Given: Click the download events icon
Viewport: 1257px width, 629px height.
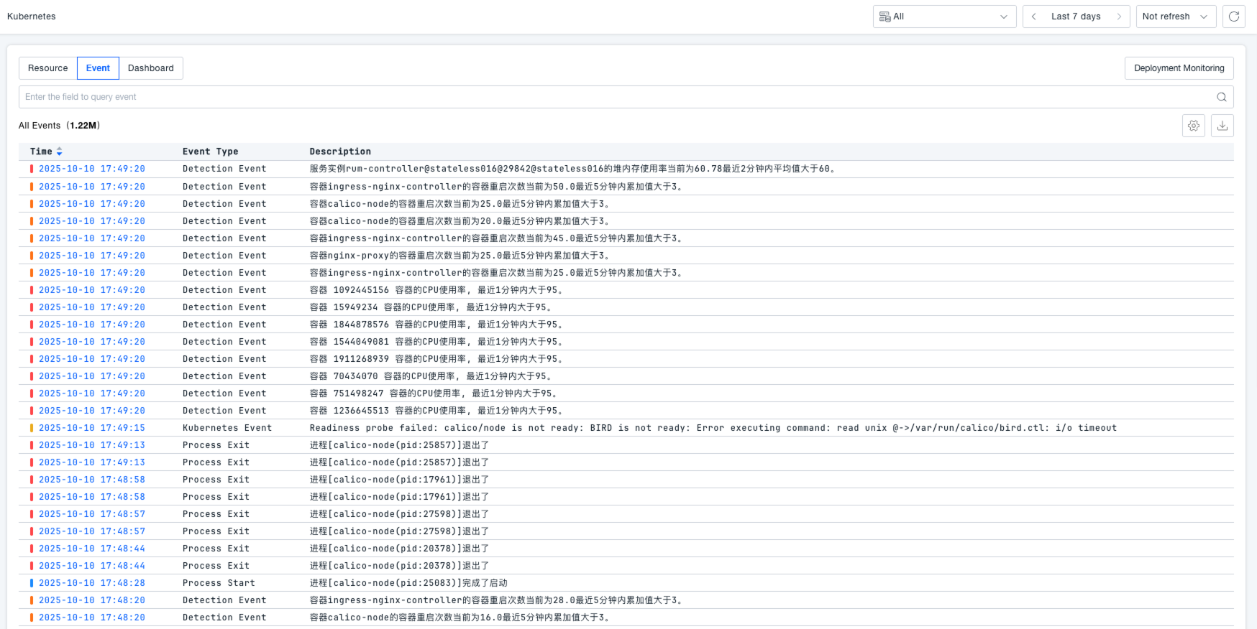Looking at the screenshot, I should (x=1222, y=126).
